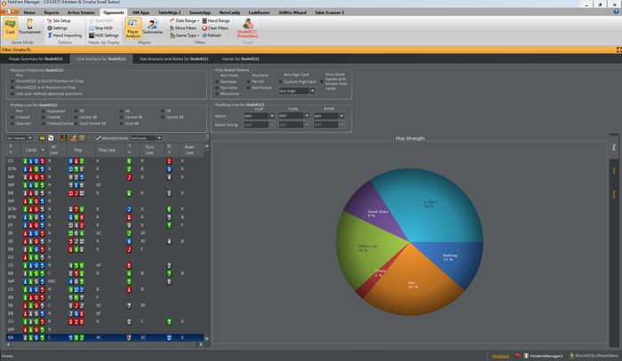Toggle the Marked hands checkbox
Viewport: 622px width, 361px height.
(x=98, y=138)
